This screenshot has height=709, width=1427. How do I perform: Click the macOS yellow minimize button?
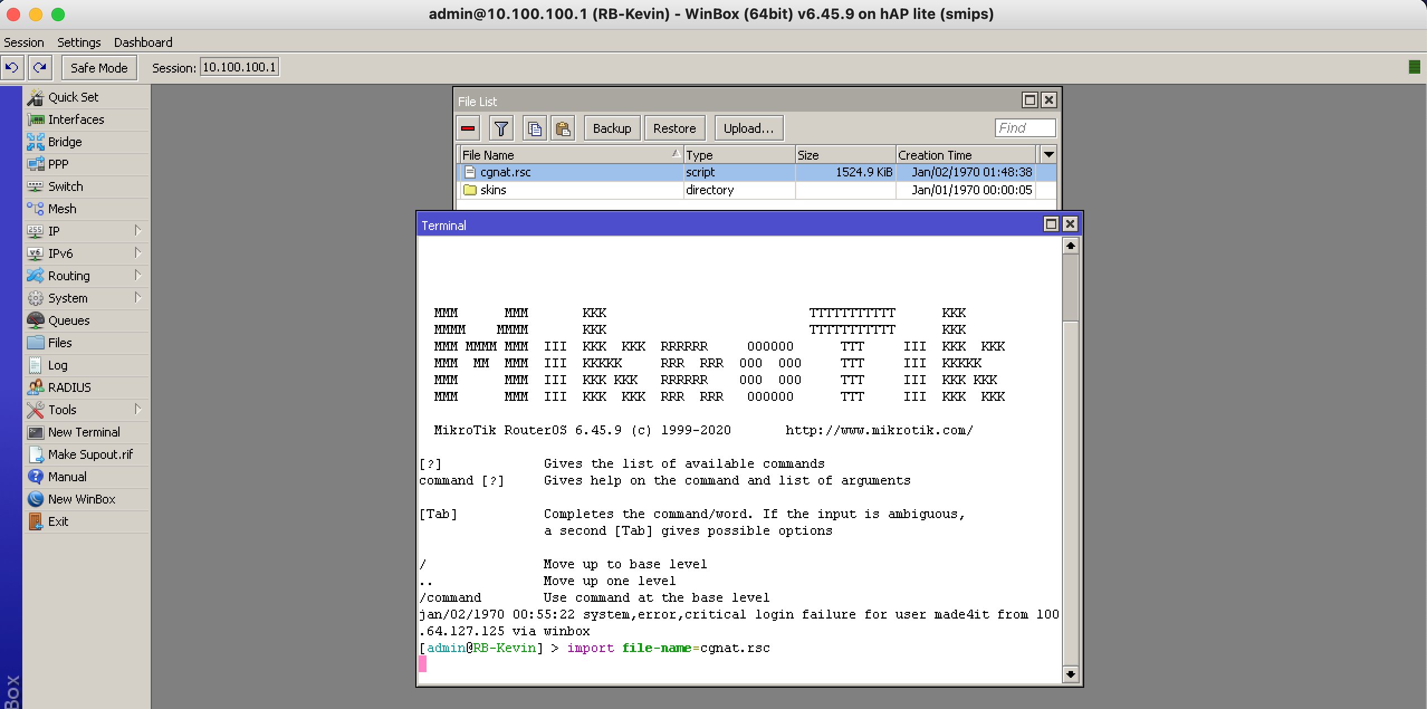[36, 15]
